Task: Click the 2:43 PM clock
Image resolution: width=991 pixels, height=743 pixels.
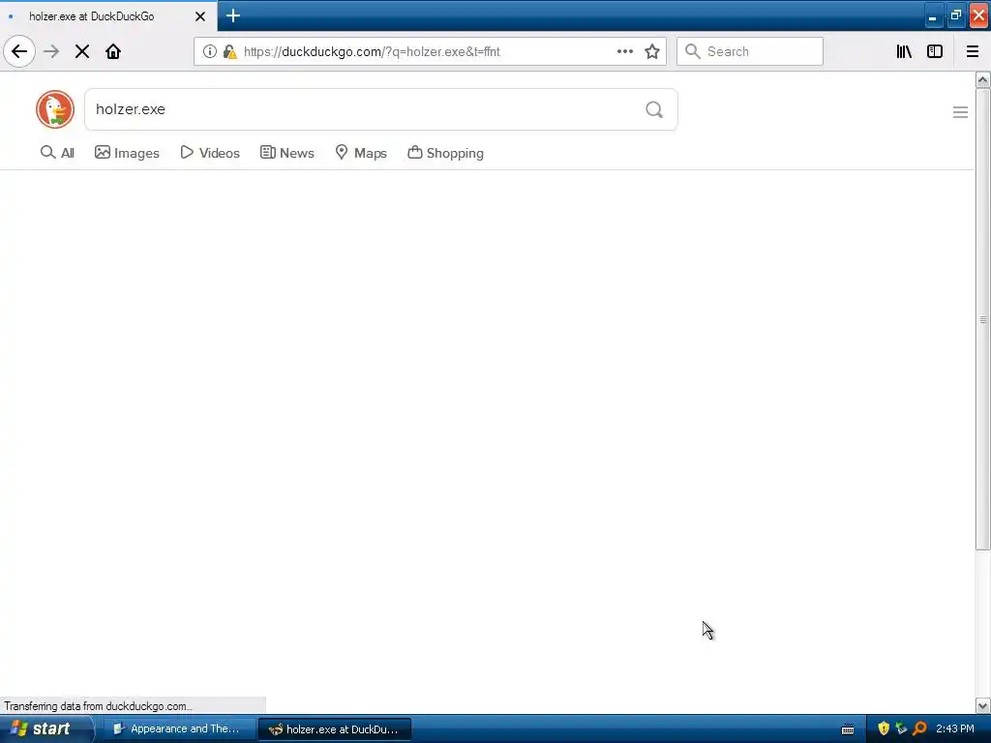Action: pos(955,729)
